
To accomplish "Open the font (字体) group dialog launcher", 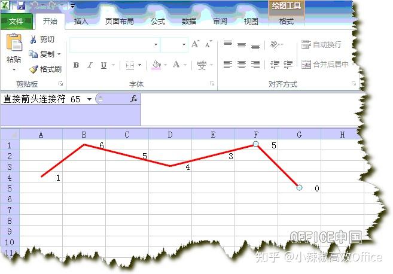I will pyautogui.click(x=212, y=84).
